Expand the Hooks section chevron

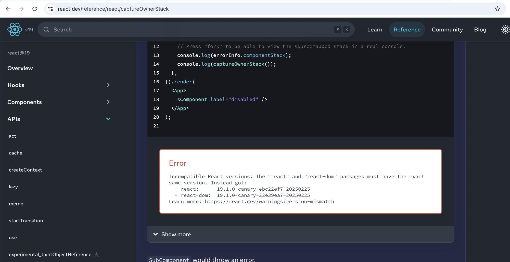click(x=108, y=85)
